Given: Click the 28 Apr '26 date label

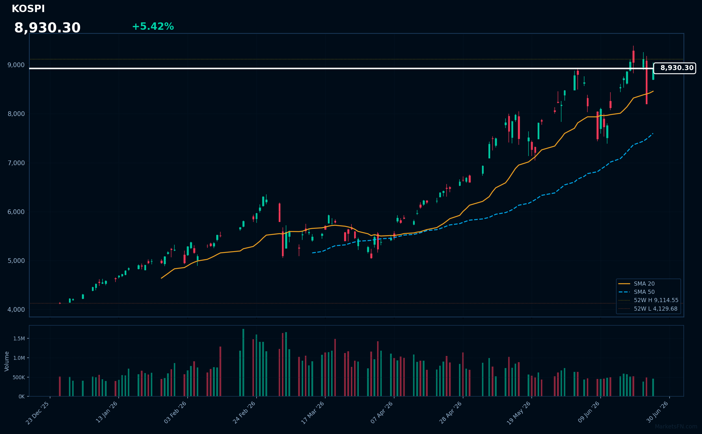Looking at the screenshot, I should 451,413.
